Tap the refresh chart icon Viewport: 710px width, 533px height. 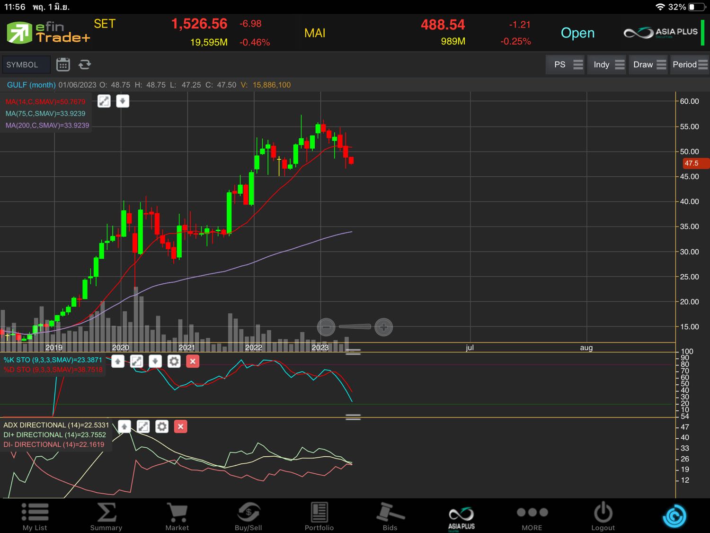click(x=85, y=64)
